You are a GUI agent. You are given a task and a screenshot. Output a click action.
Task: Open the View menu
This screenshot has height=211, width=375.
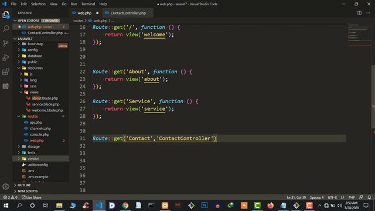point(53,4)
